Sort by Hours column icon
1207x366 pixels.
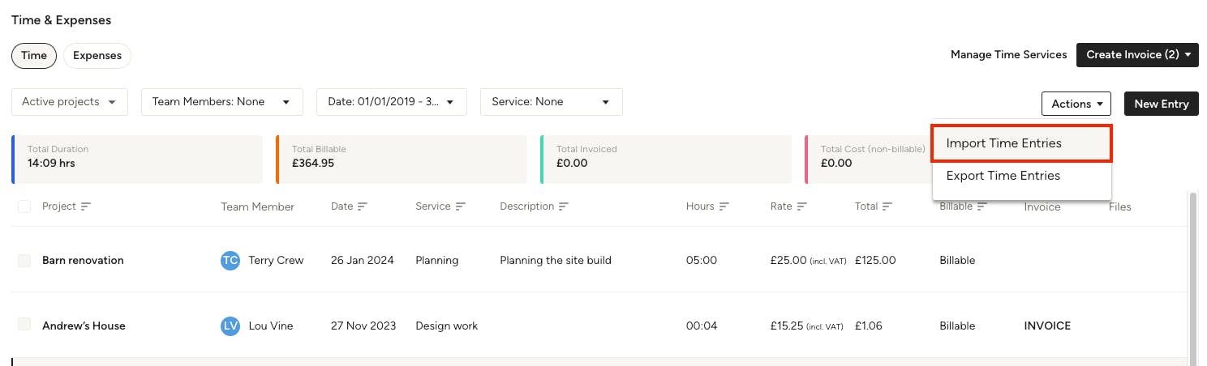click(724, 206)
